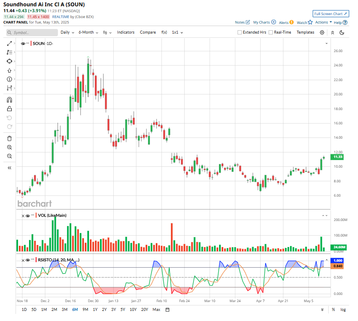
Task: Redo the last chart action
Action: (9, 126)
